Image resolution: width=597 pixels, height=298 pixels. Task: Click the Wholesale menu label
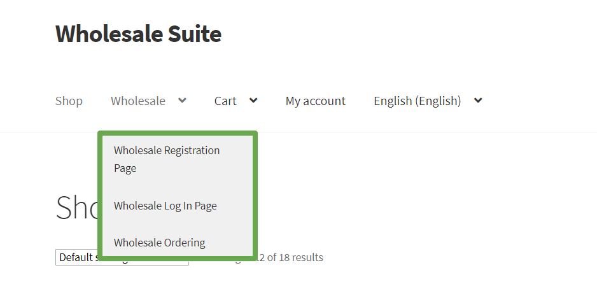[x=138, y=101]
